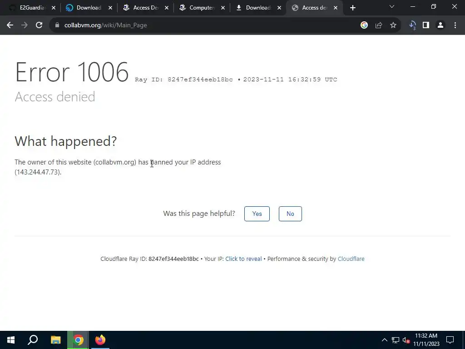This screenshot has height=349, width=465.
Task: Open a new tab with plus button
Action: point(352,8)
